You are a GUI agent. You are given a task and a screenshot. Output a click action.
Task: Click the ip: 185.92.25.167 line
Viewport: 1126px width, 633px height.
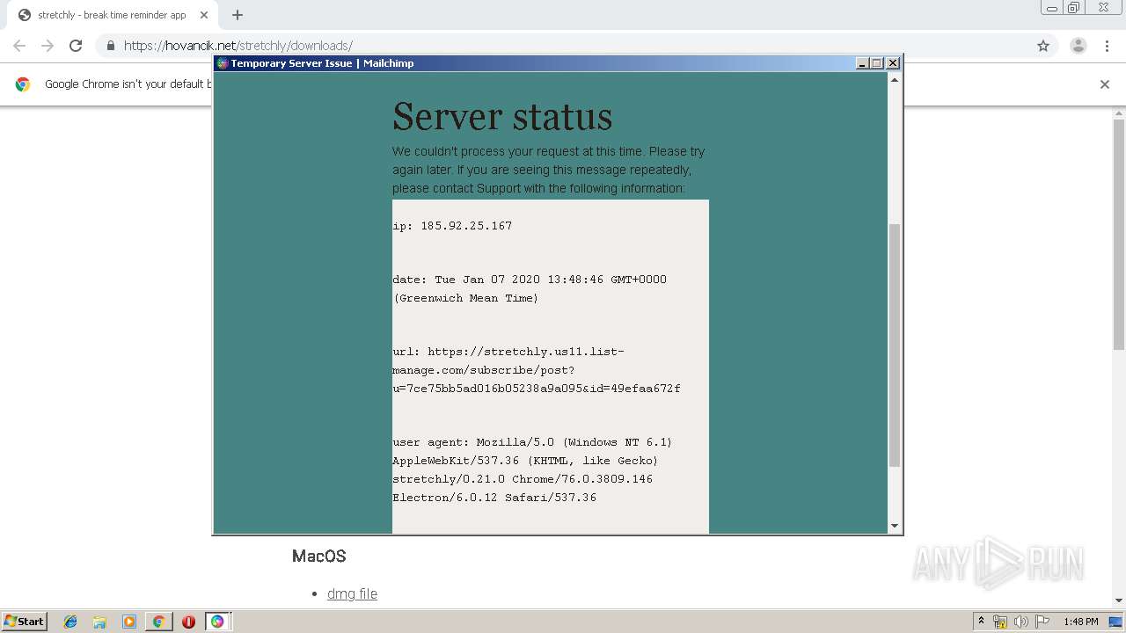pyautogui.click(x=452, y=226)
